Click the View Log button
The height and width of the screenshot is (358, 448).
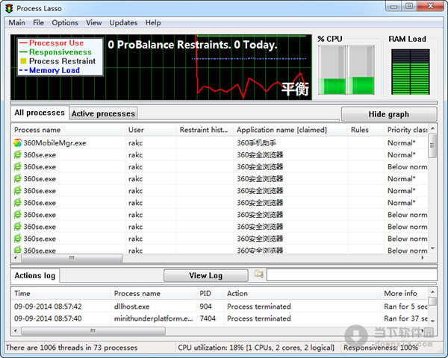click(206, 275)
